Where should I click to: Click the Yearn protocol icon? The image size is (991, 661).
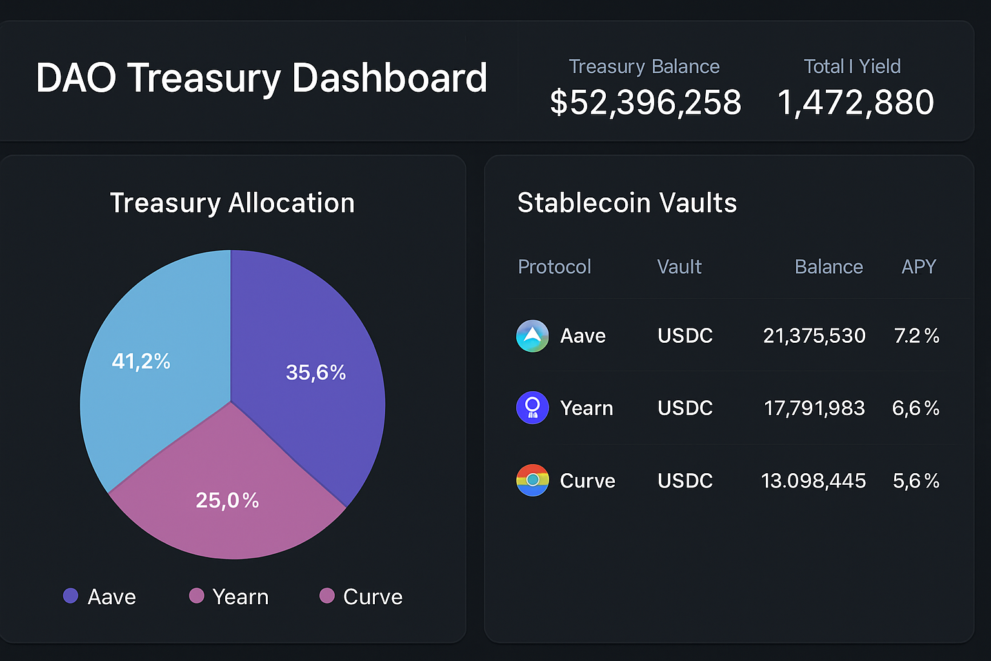532,408
